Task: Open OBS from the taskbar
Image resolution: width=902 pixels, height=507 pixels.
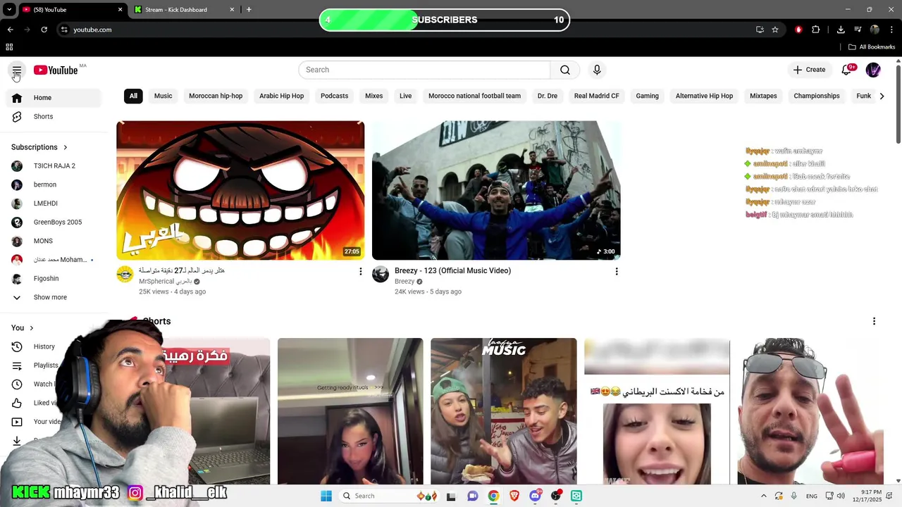Action: click(556, 496)
